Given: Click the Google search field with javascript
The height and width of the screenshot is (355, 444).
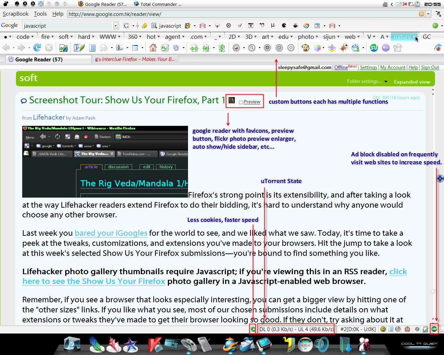Looking at the screenshot, I should [68, 26].
